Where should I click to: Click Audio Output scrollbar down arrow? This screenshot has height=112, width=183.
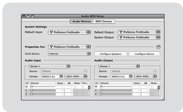(159, 95)
